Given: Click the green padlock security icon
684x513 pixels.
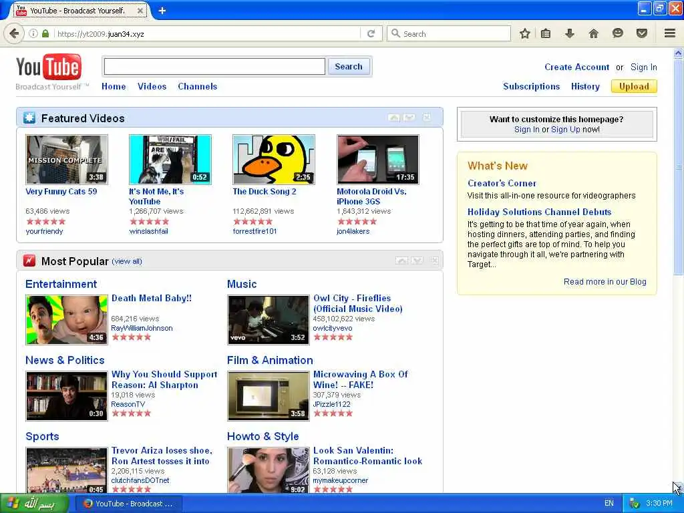Looking at the screenshot, I should 45,33.
